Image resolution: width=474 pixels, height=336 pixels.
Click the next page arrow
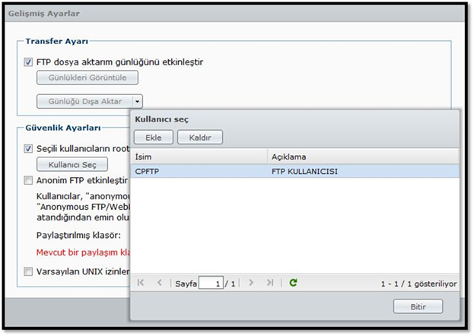252,283
